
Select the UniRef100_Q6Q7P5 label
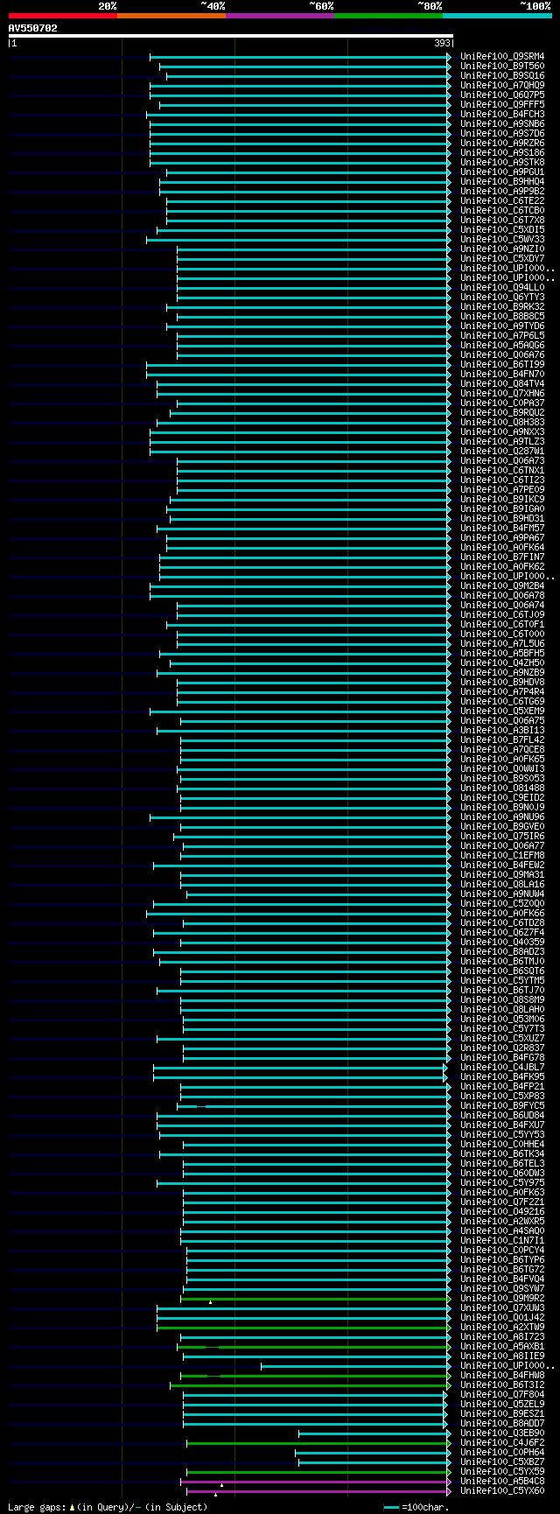coord(502,95)
